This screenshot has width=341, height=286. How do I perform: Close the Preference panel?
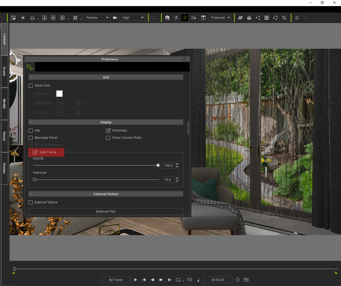click(184, 59)
